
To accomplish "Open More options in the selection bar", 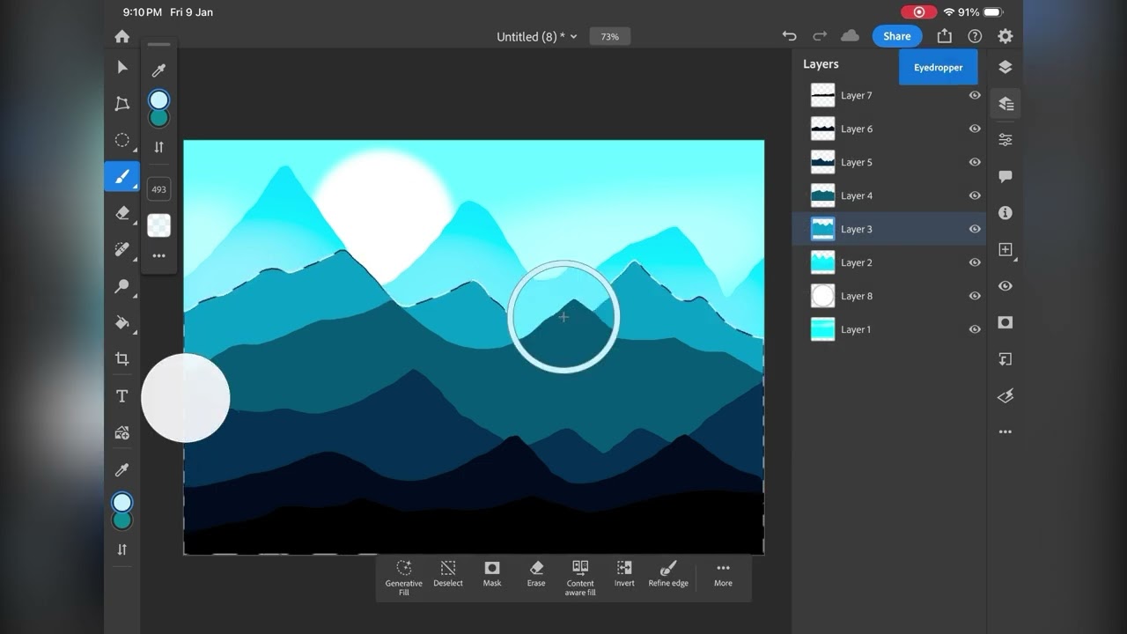I will coord(723,574).
